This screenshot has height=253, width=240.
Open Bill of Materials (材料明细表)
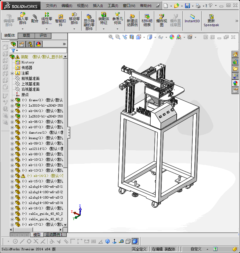[147, 20]
